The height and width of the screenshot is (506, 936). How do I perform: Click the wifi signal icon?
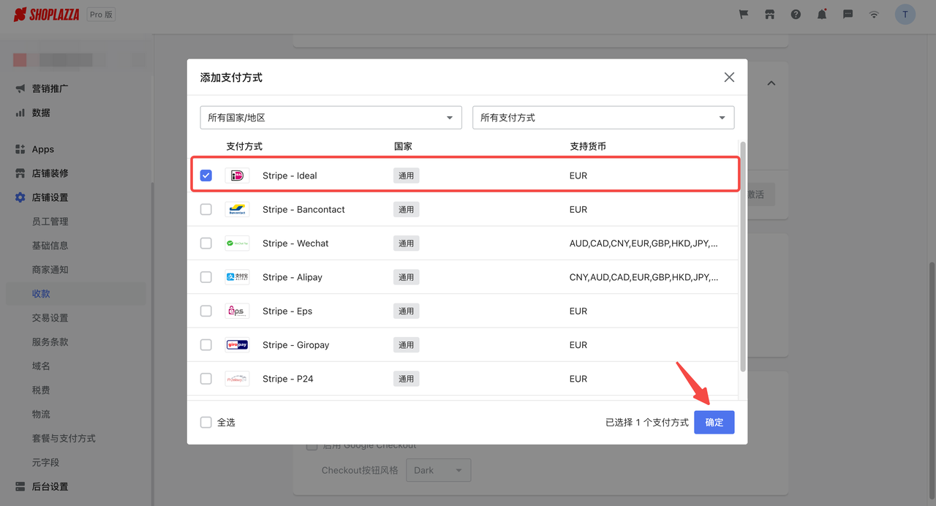[x=874, y=14]
